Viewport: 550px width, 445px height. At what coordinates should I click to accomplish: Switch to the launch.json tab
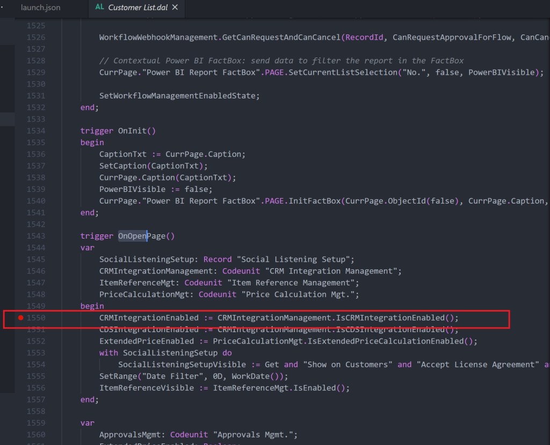click(x=40, y=8)
